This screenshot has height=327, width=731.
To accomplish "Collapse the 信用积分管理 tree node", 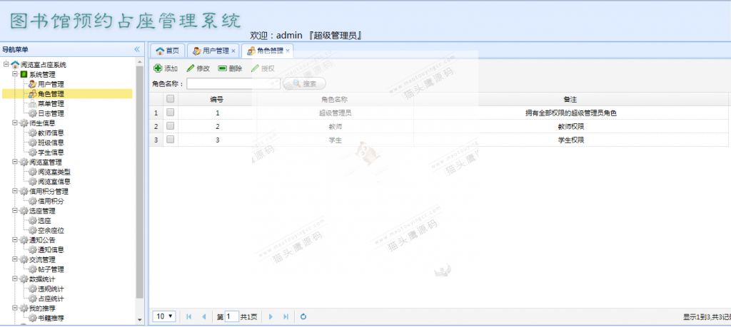I will 15,191.
